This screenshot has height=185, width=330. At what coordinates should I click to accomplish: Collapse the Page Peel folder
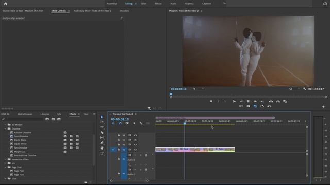(x=5, y=167)
